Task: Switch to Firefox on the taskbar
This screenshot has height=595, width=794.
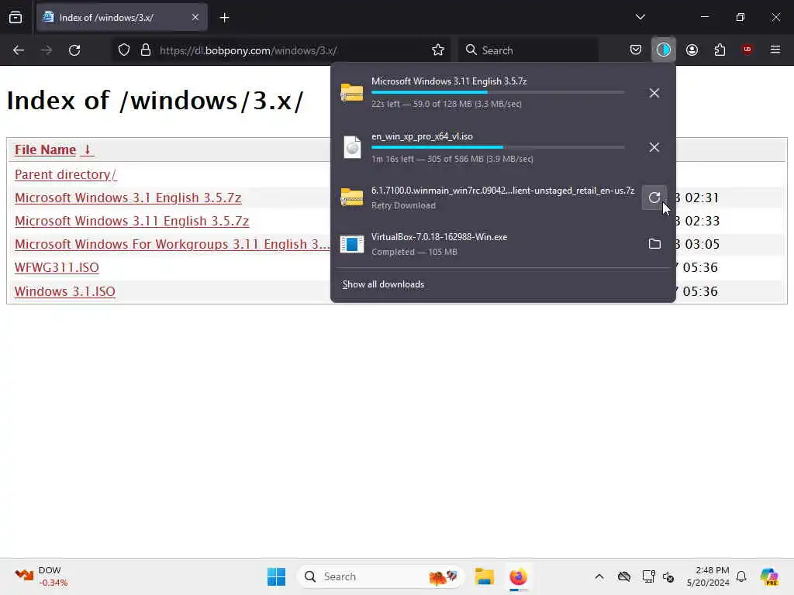Action: click(518, 576)
